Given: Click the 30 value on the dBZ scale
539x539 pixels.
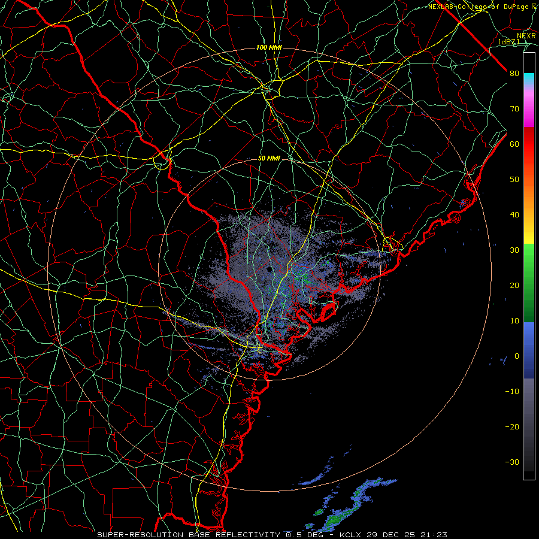Looking at the screenshot, I should 514,250.
